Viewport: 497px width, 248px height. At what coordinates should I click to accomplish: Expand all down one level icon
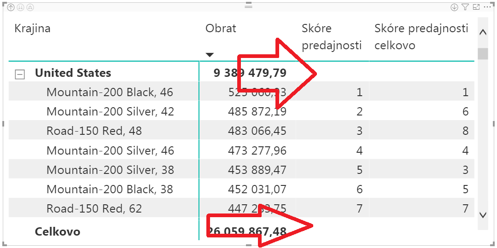coord(30,7)
